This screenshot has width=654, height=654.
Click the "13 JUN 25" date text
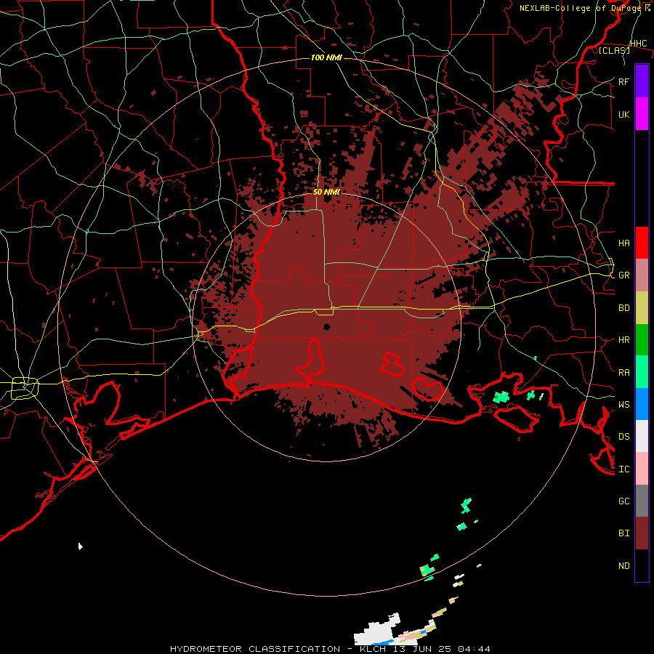(x=422, y=649)
